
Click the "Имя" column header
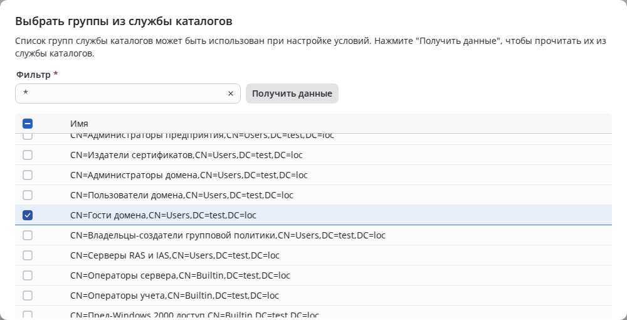(79, 124)
